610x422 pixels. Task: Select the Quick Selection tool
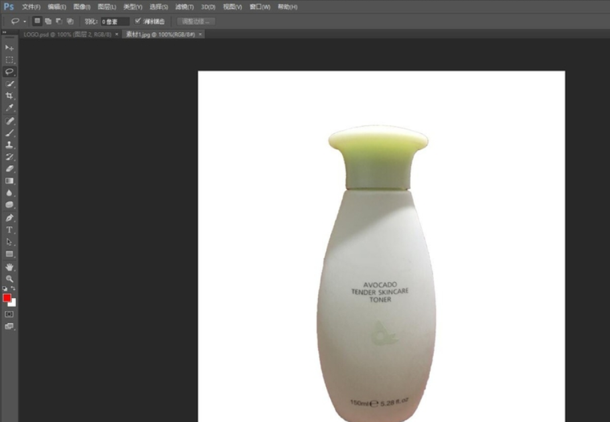point(9,84)
